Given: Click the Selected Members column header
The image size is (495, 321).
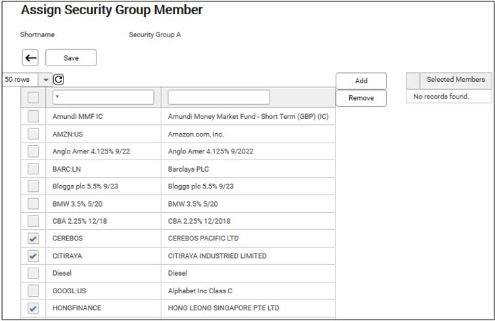Looking at the screenshot, I should click(455, 80).
